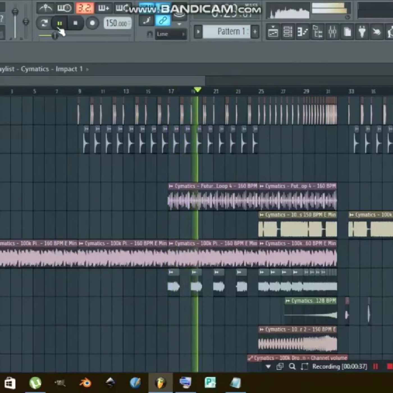393x393 pixels.
Task: Open the Mixer icon
Action: coord(332,32)
